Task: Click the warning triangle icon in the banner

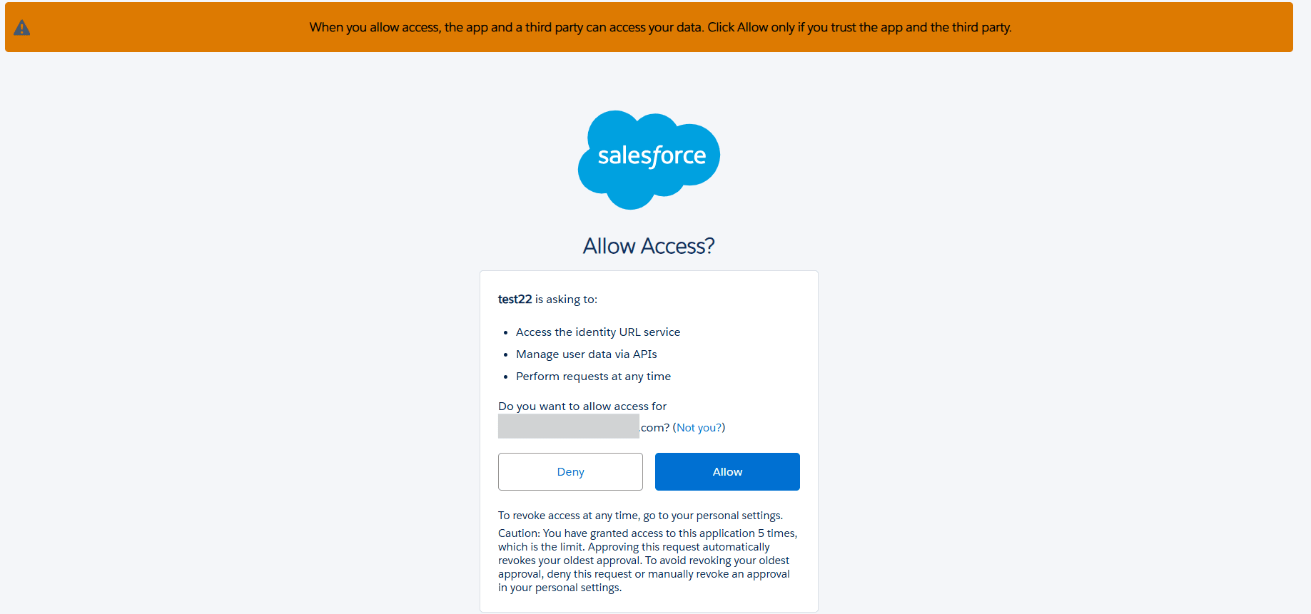Action: click(x=21, y=27)
